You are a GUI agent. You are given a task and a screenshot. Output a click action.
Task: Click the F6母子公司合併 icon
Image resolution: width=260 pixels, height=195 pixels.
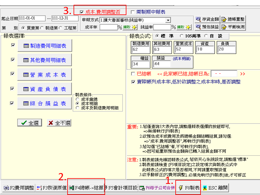click(x=142, y=188)
